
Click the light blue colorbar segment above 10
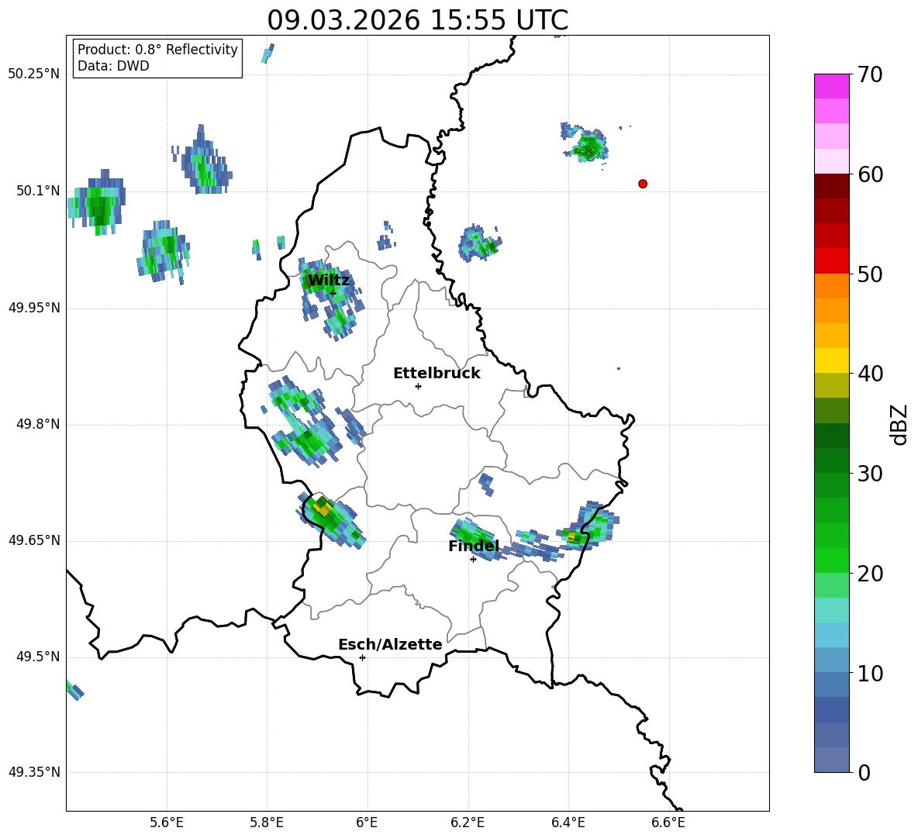point(831,635)
